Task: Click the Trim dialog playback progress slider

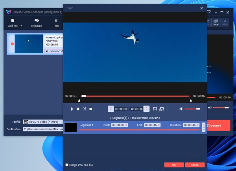Action: tap(135, 96)
